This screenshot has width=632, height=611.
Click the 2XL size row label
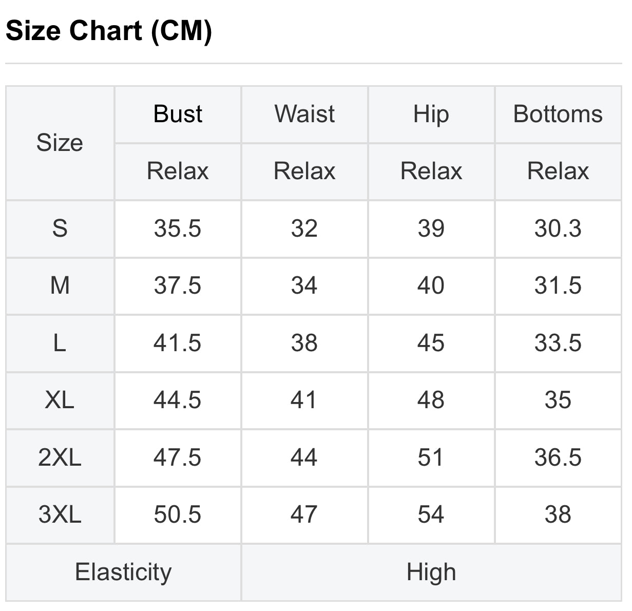[x=60, y=457]
